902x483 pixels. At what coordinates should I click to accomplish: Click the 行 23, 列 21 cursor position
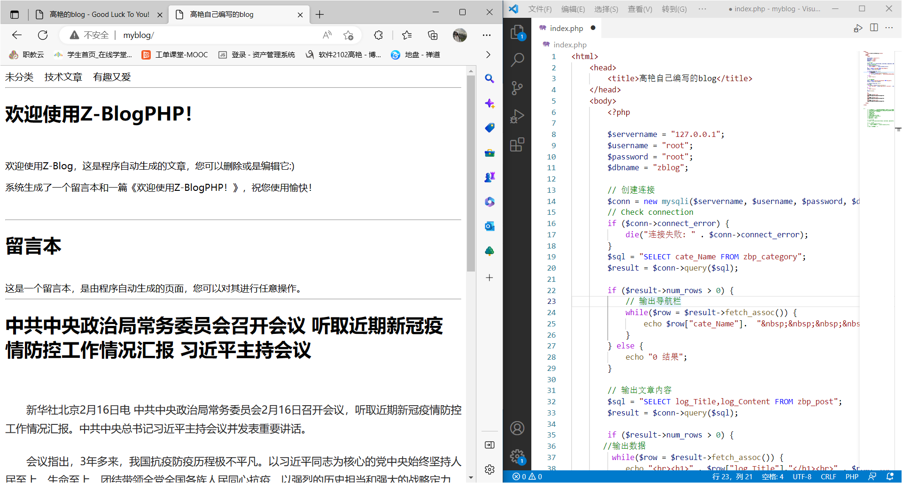point(732,476)
